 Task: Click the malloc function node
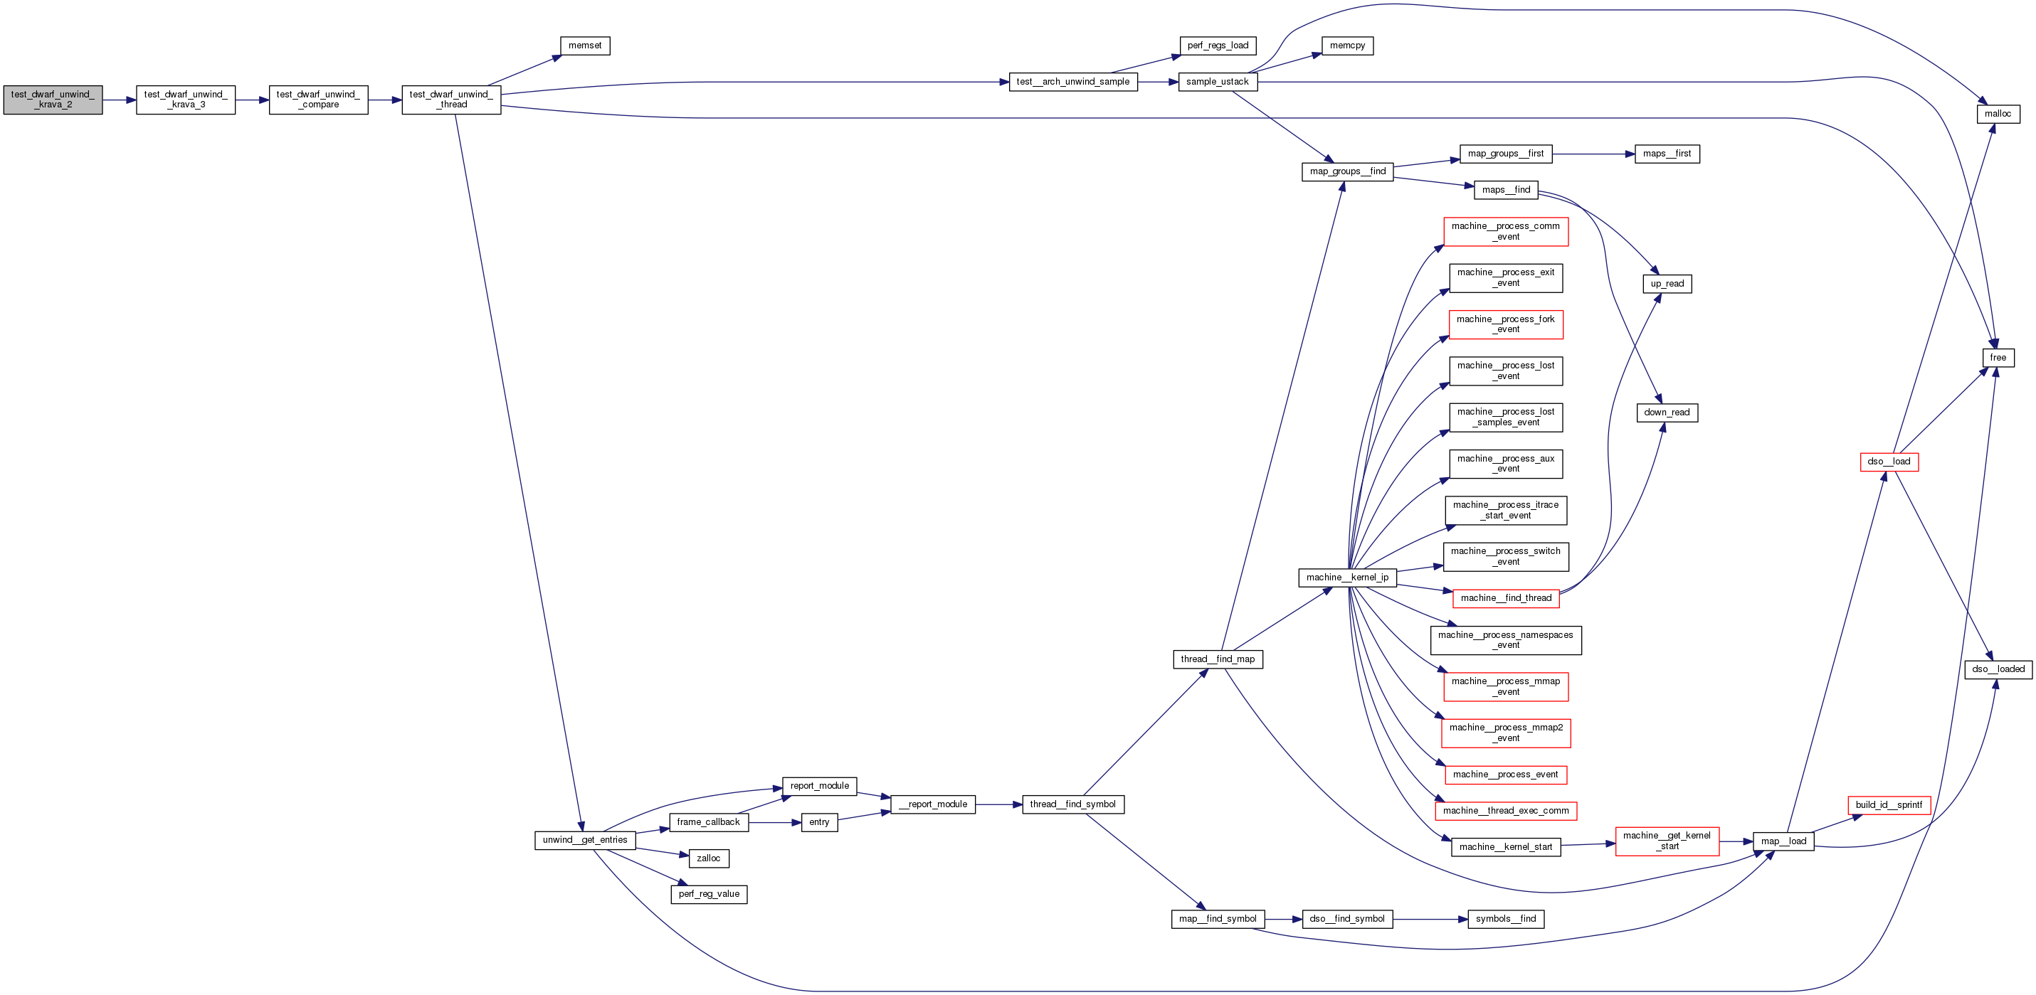pyautogui.click(x=1998, y=114)
